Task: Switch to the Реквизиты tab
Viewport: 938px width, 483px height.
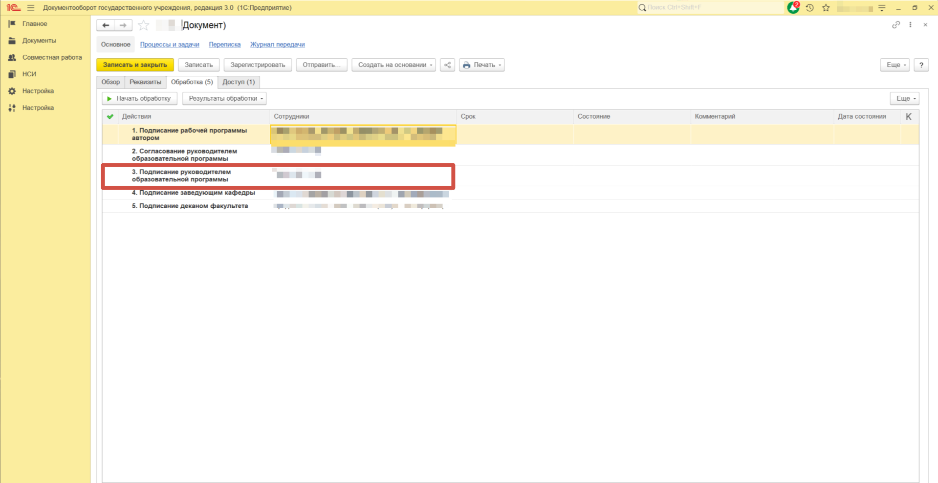Action: 145,82
